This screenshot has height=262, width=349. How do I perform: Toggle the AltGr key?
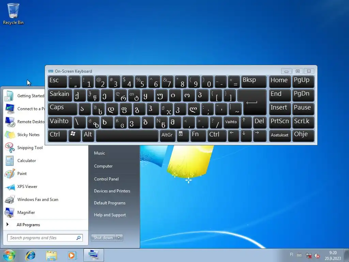coord(167,136)
